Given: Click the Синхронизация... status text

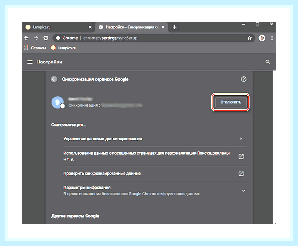Looking at the screenshot, I should point(69,125).
